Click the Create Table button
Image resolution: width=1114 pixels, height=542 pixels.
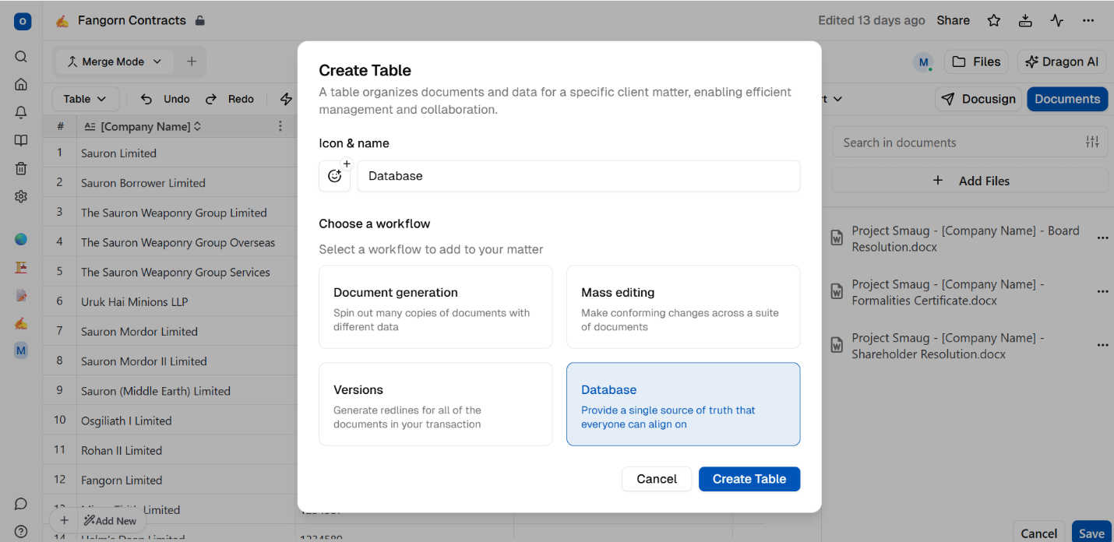[749, 479]
